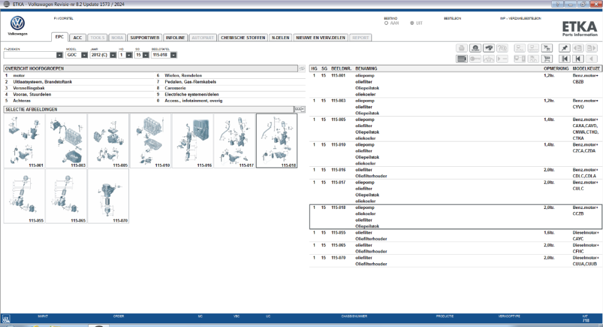Select the UIT radio button under Bestand

412,23
